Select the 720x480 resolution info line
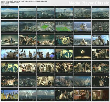The width and height of the screenshot is (110, 102). pos(8,4)
